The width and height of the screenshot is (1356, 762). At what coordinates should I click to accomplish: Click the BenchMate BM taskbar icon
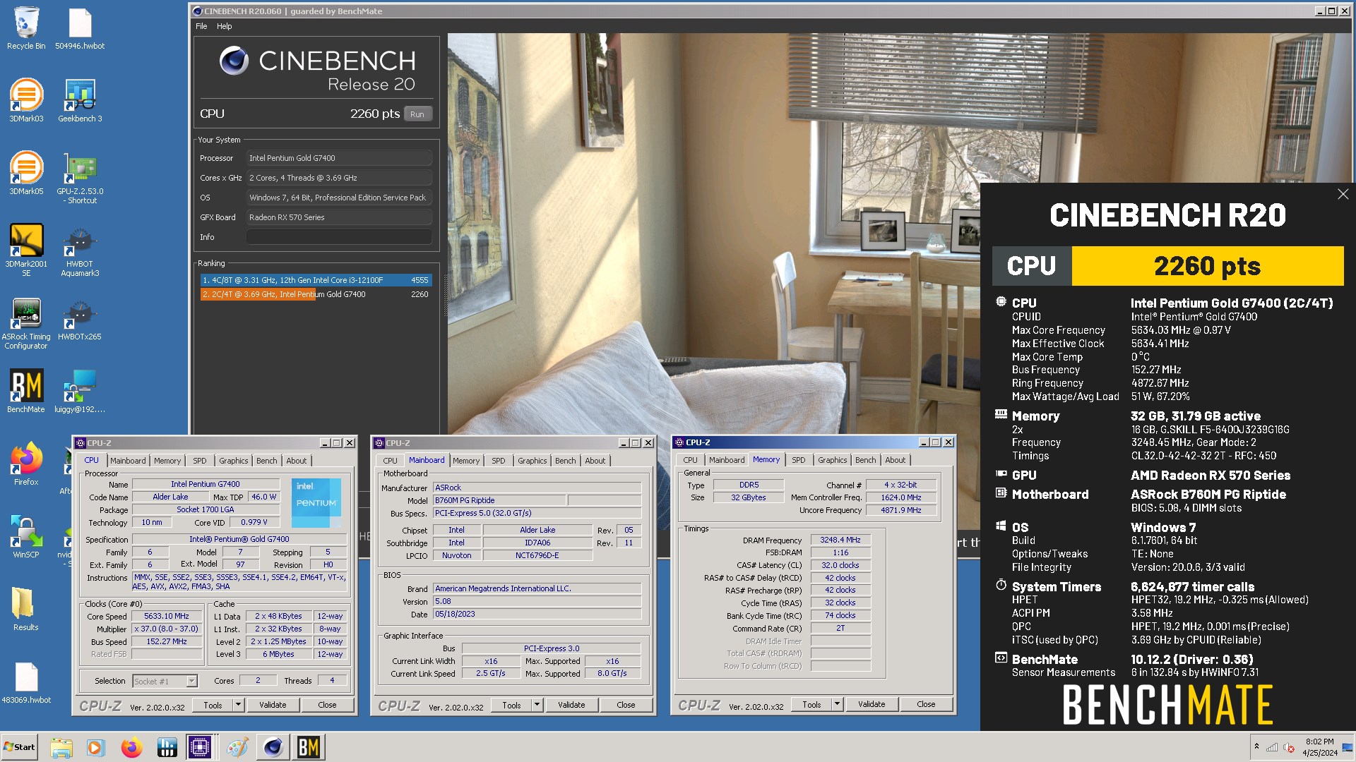point(308,747)
